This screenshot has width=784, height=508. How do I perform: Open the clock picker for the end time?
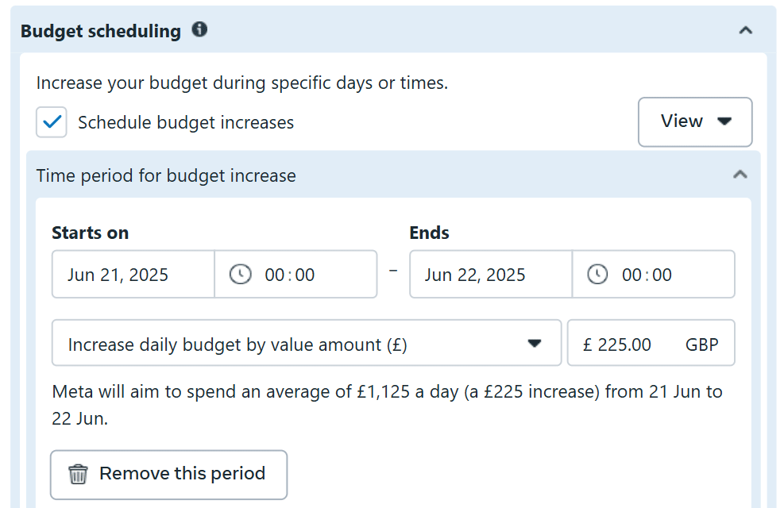click(x=598, y=273)
